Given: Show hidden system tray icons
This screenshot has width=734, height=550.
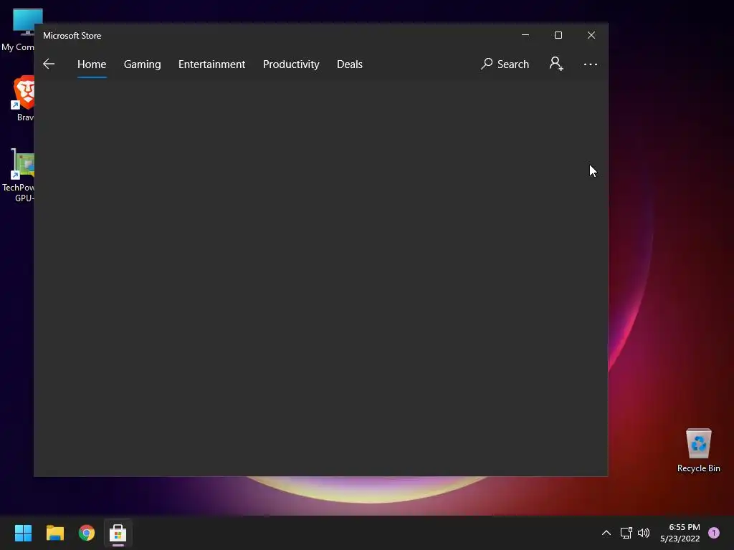Looking at the screenshot, I should [x=606, y=533].
